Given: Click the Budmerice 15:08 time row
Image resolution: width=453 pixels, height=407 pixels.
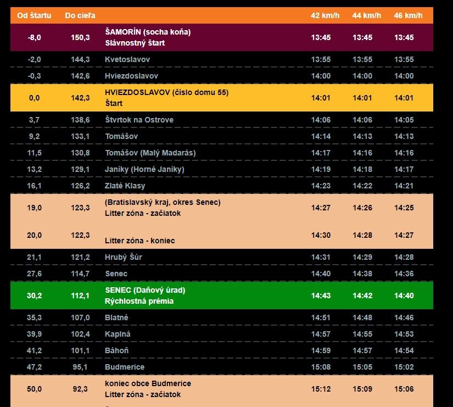Looking at the screenshot, I should (321, 367).
